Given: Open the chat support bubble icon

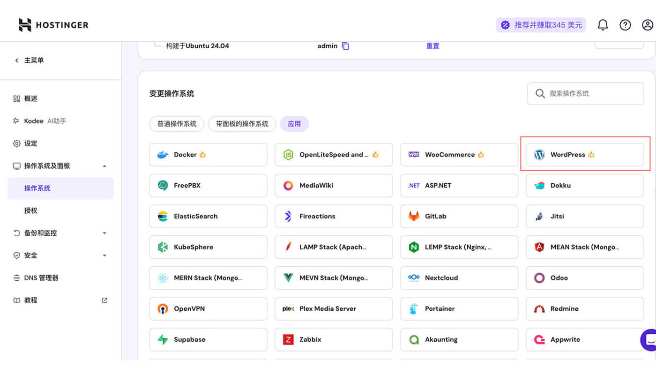Looking at the screenshot, I should click(x=649, y=340).
